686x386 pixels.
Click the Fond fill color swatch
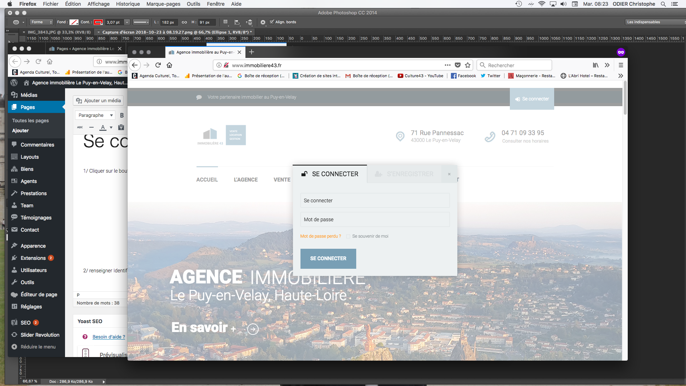point(74,22)
